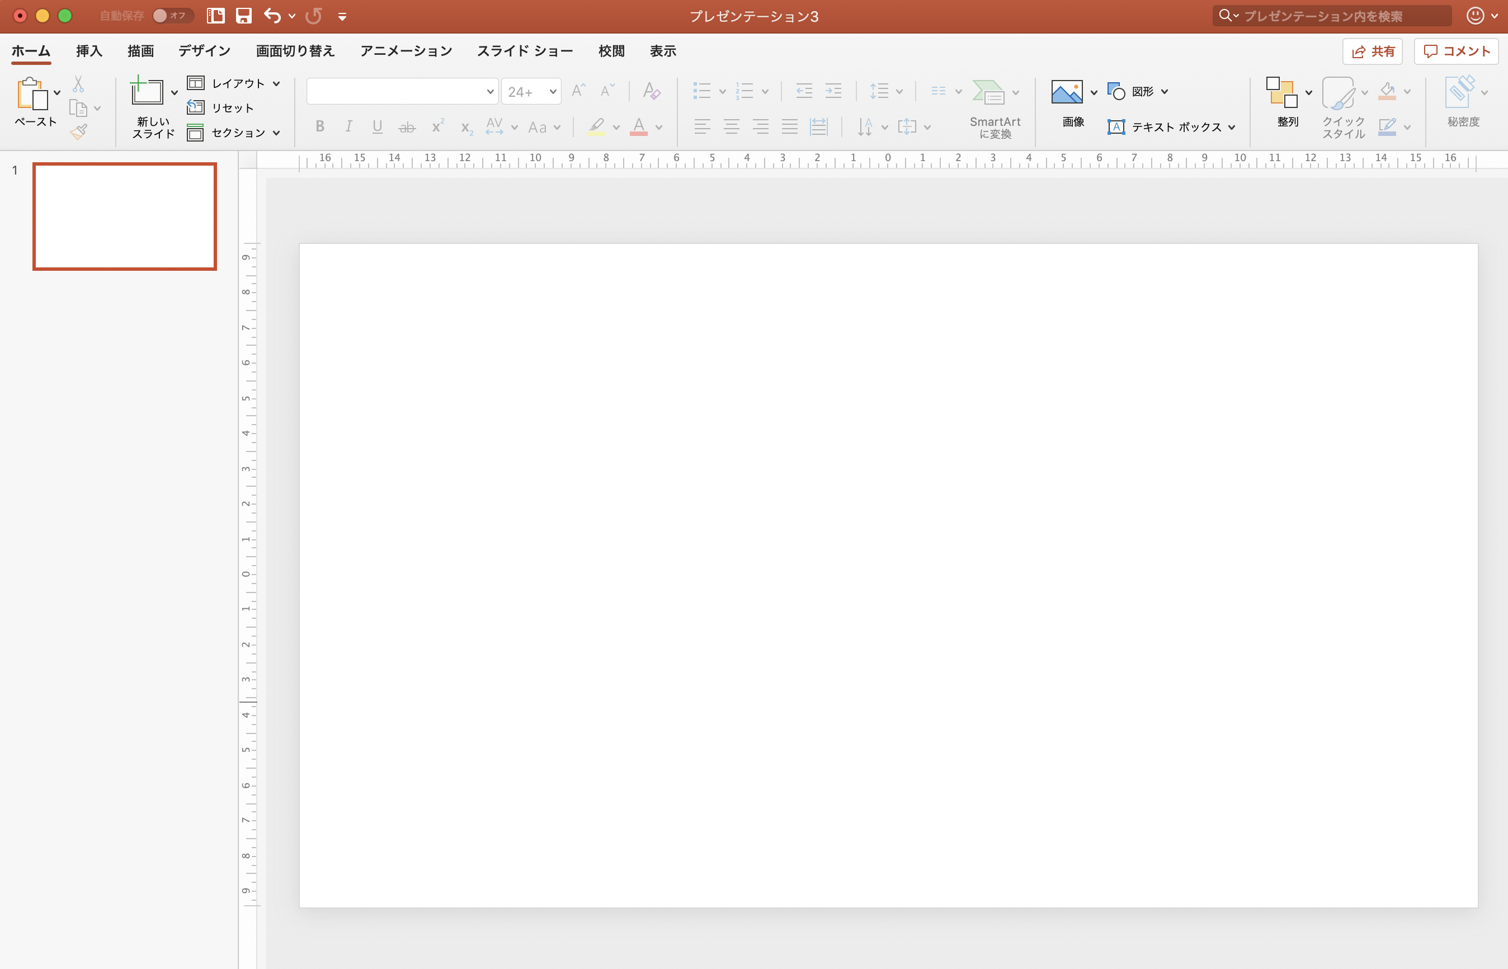Click the blank slide canvas
This screenshot has height=969, width=1508.
(888, 575)
